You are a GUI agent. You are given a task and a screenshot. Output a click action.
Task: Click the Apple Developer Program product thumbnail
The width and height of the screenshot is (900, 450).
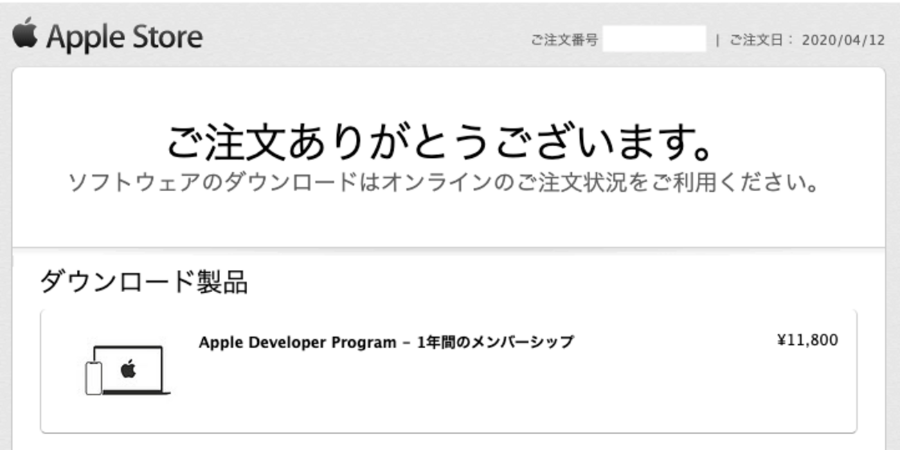[x=127, y=370]
